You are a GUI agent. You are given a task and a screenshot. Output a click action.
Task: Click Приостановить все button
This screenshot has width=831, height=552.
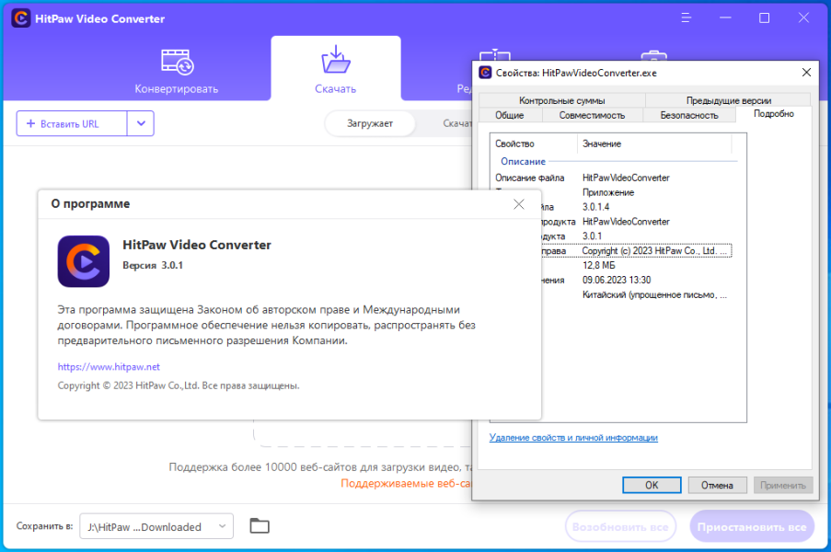[752, 526]
